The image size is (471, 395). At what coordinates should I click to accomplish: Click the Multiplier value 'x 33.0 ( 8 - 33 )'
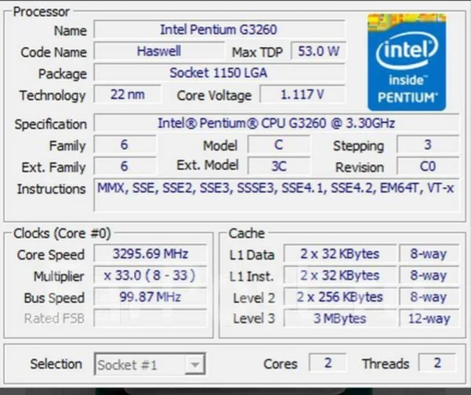[150, 275]
